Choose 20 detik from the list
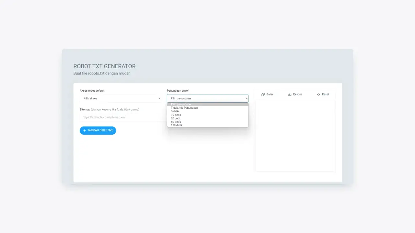The image size is (415, 233). click(x=176, y=118)
